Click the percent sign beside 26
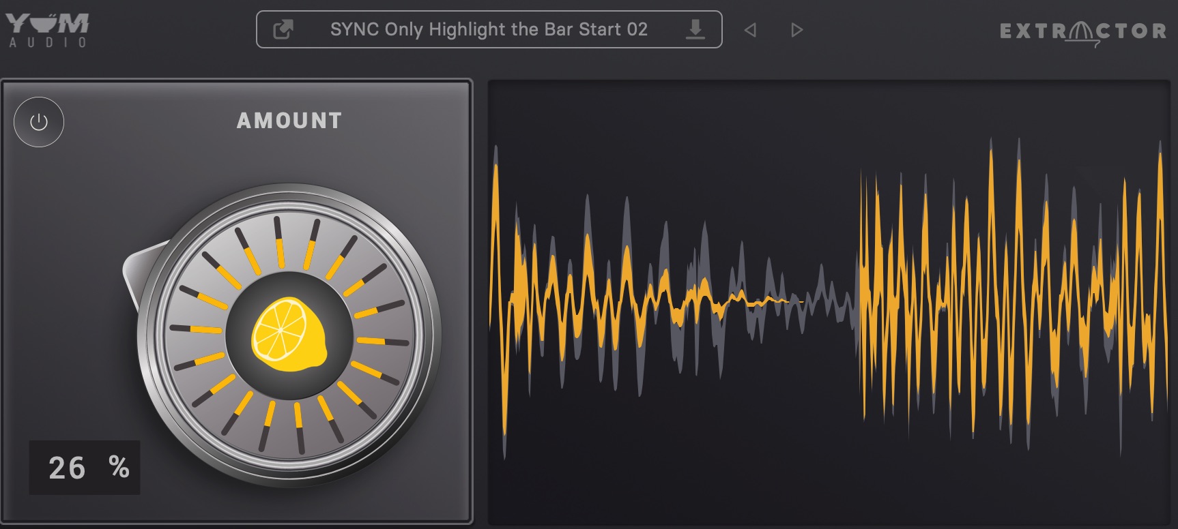Image resolution: width=1178 pixels, height=529 pixels. tap(119, 467)
